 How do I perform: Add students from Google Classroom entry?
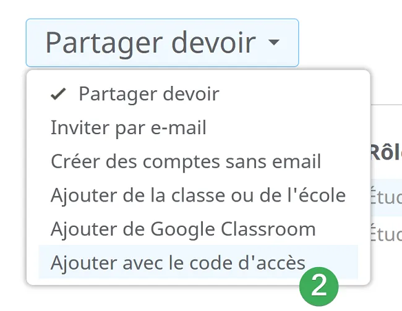pyautogui.click(x=198, y=229)
